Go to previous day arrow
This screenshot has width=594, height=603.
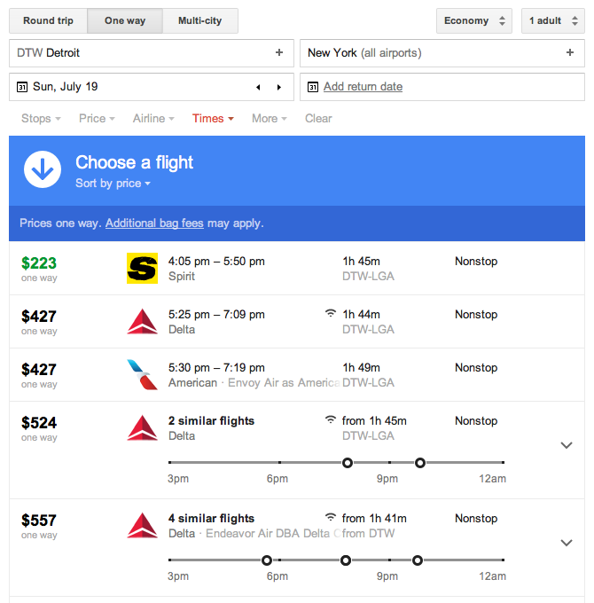coord(258,87)
